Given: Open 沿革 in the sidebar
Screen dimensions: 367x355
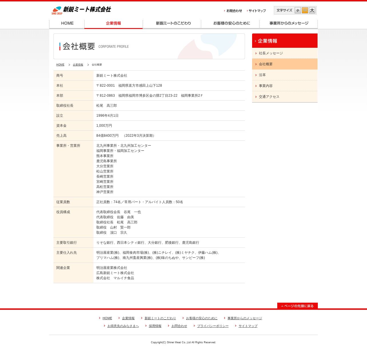Looking at the screenshot, I should click(x=285, y=75).
